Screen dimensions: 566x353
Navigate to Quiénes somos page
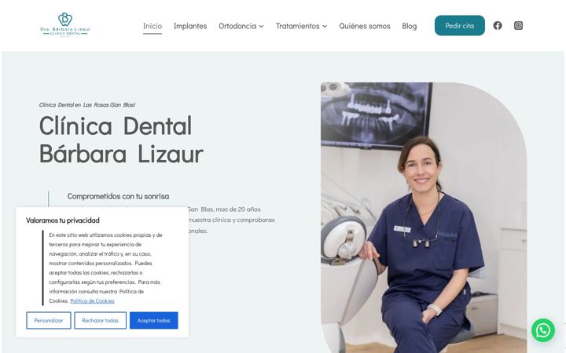pyautogui.click(x=365, y=26)
